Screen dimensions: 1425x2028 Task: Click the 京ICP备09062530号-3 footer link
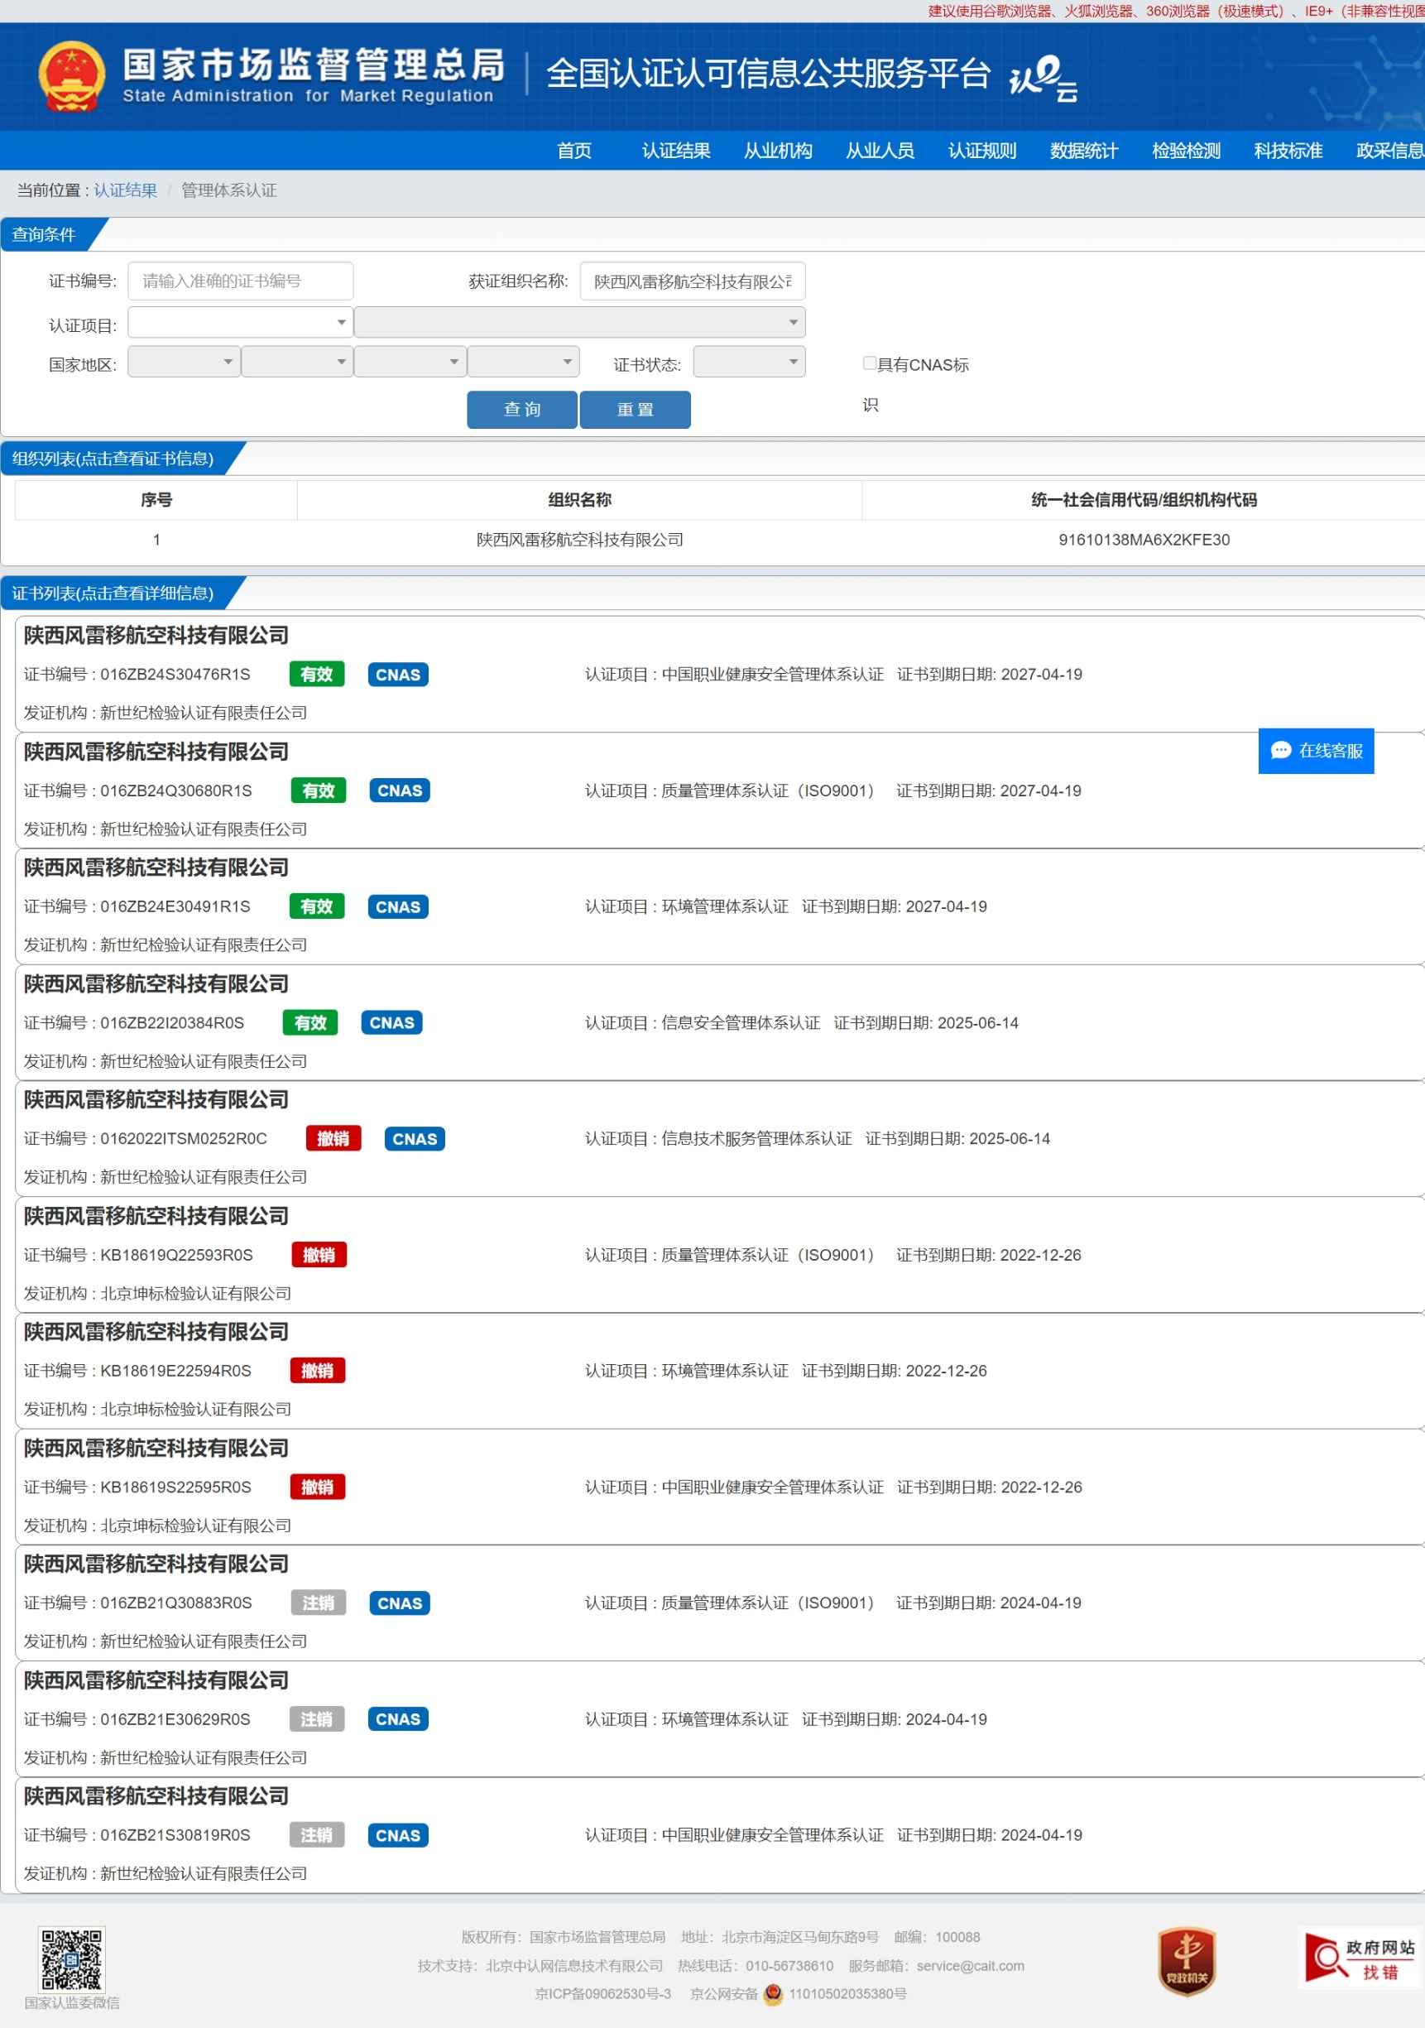pyautogui.click(x=603, y=1994)
